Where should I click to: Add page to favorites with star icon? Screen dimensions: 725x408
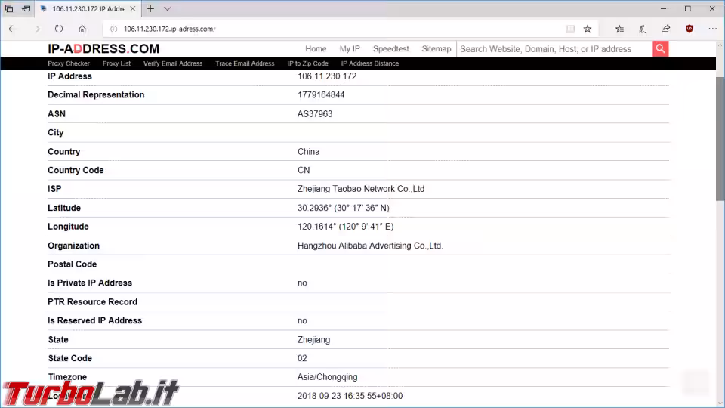coord(587,29)
